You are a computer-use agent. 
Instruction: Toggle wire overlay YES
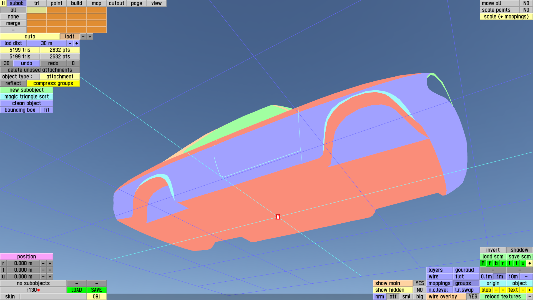click(473, 297)
